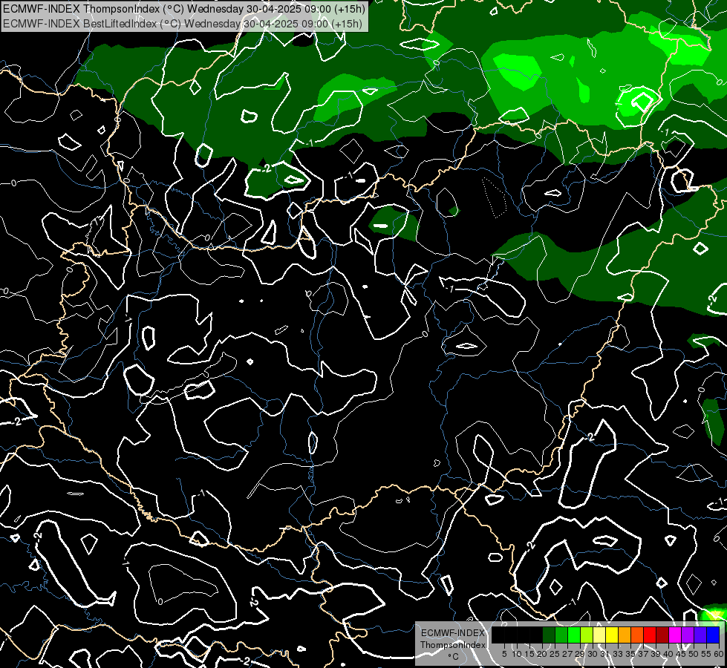Click the legend scale value 60
Viewport: 727px width, 668px height.
[x=719, y=654]
